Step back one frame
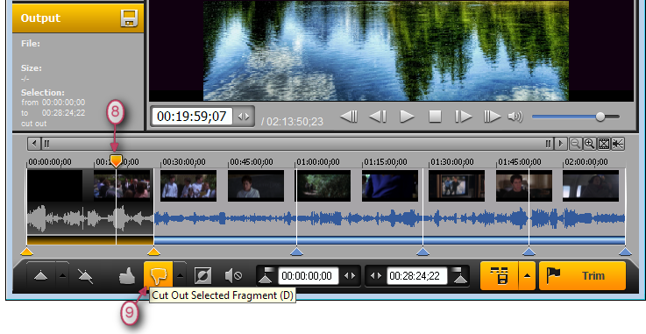 [x=378, y=117]
